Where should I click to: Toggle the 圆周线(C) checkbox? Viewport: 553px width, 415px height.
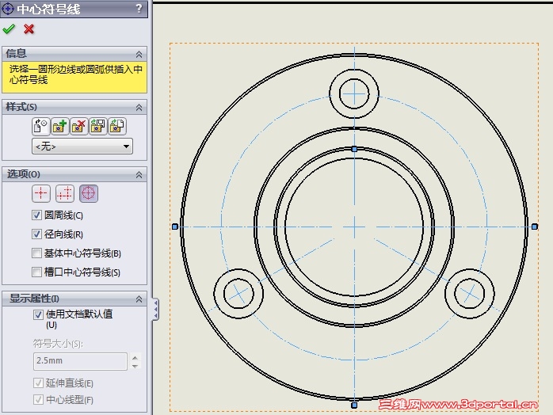coord(36,215)
